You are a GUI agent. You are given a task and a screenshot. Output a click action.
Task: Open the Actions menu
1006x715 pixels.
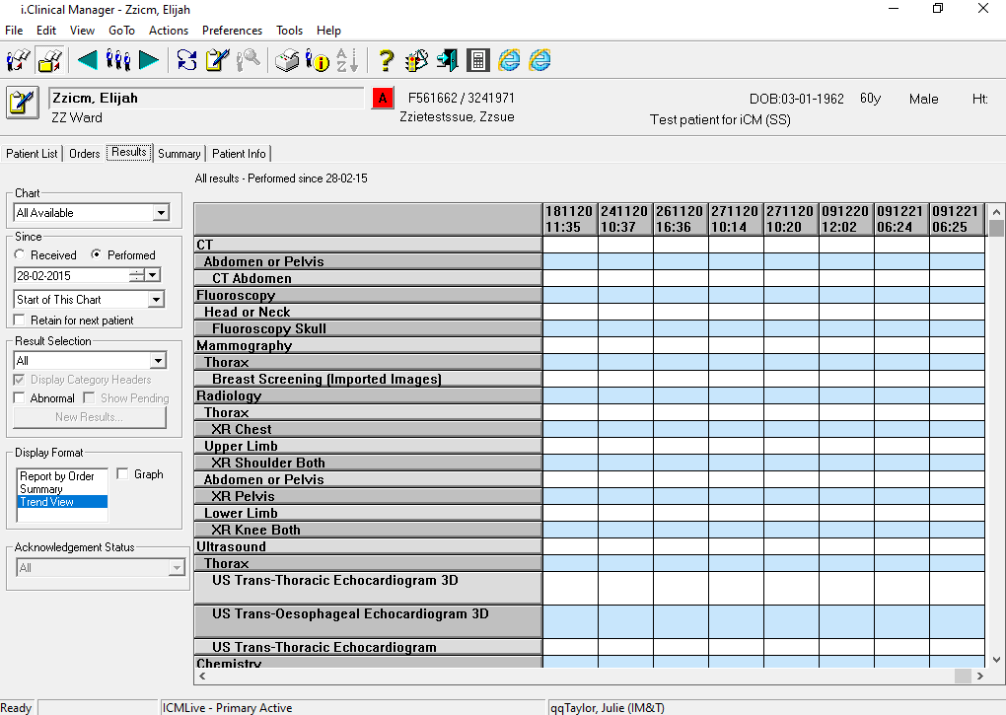tap(169, 31)
